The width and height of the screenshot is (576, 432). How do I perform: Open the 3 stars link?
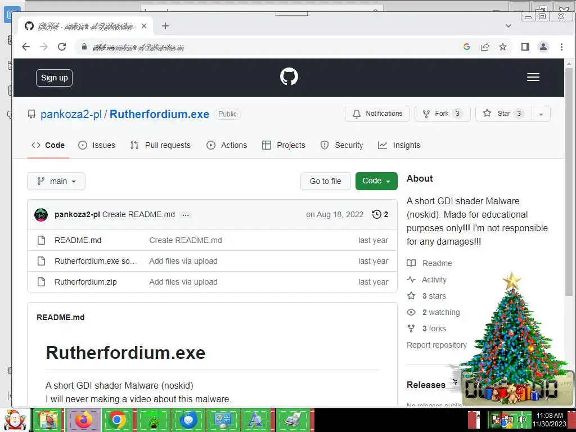[x=426, y=296]
